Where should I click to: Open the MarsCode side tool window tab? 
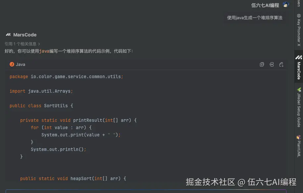299,67
